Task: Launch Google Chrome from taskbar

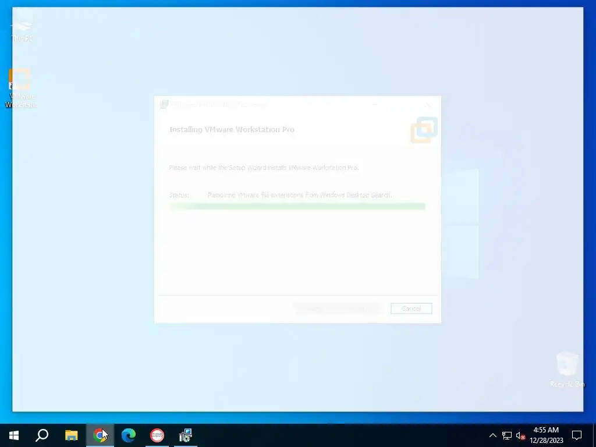Action: click(100, 435)
